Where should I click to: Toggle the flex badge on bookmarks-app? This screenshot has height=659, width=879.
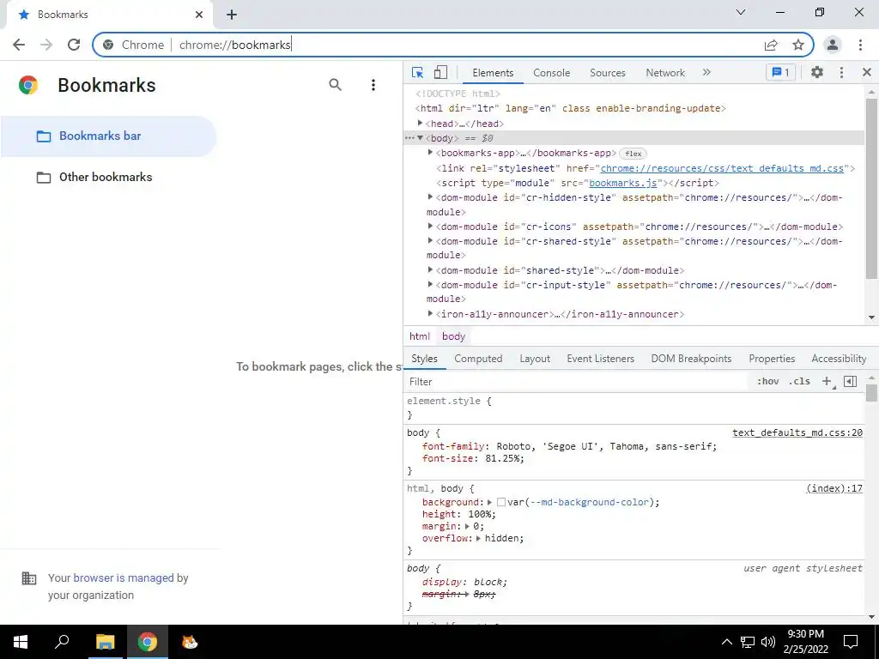pos(633,154)
